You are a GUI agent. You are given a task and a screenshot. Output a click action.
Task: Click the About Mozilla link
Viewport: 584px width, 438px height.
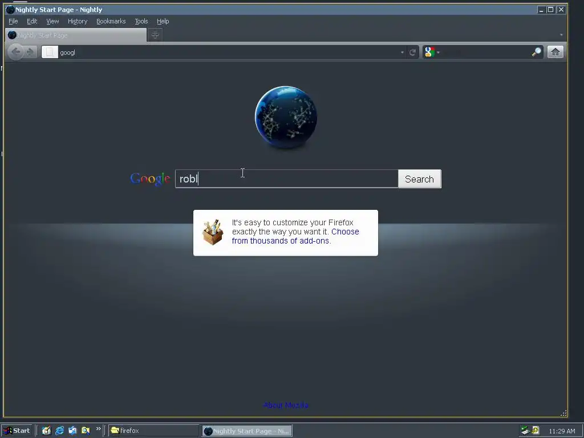(x=286, y=405)
